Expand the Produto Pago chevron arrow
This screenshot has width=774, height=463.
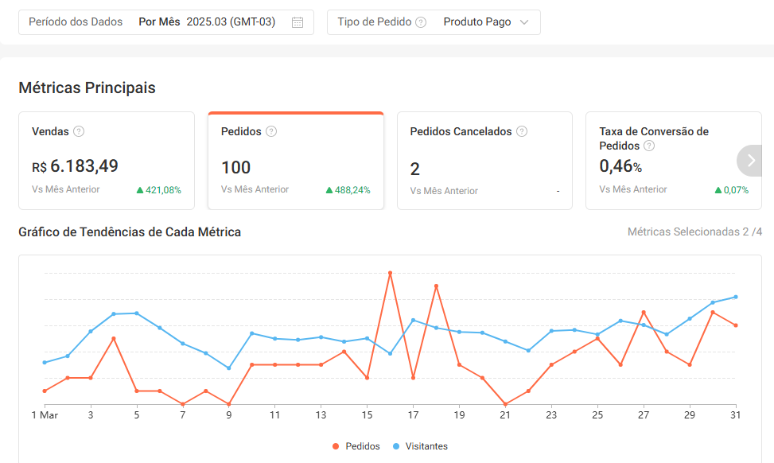click(x=524, y=22)
